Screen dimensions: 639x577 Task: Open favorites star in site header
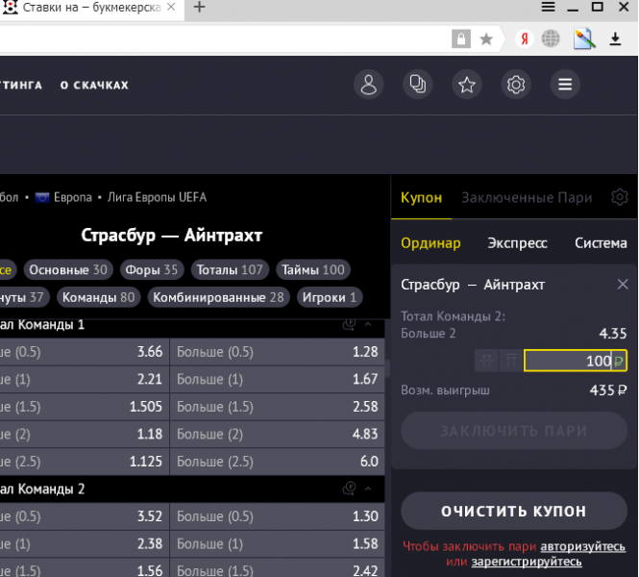click(467, 85)
